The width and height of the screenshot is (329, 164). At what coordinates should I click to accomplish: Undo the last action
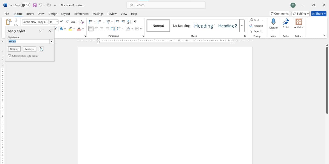pyautogui.click(x=41, y=5)
